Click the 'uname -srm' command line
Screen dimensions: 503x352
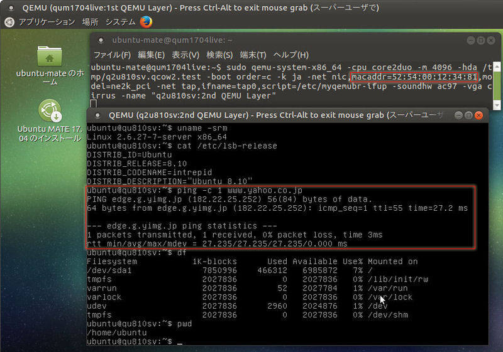point(157,128)
